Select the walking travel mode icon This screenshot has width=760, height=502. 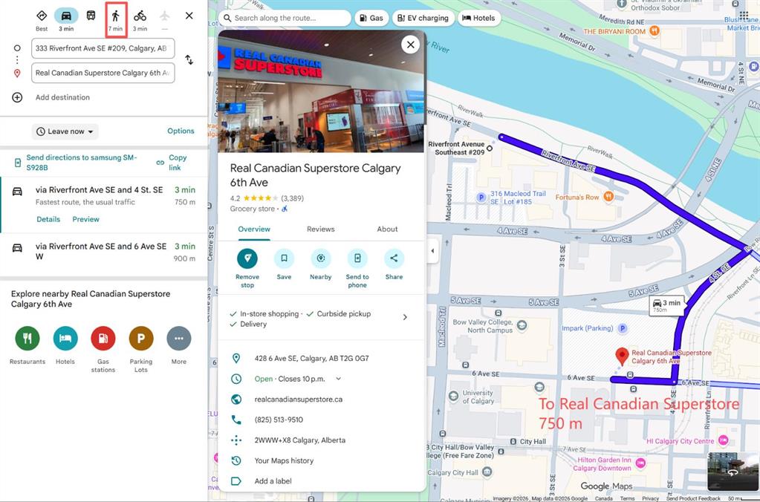(115, 16)
